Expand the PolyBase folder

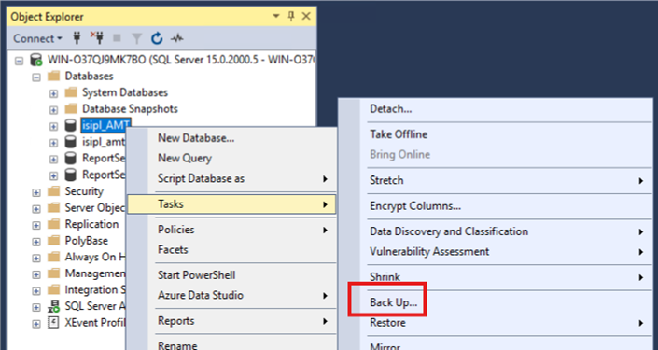pos(36,242)
